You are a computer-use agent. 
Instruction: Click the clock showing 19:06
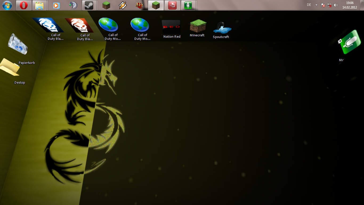[350, 5]
